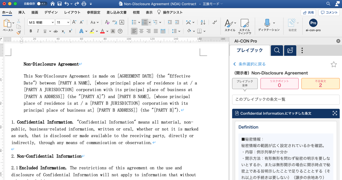Click the 共有 (Share) button

point(308,13)
